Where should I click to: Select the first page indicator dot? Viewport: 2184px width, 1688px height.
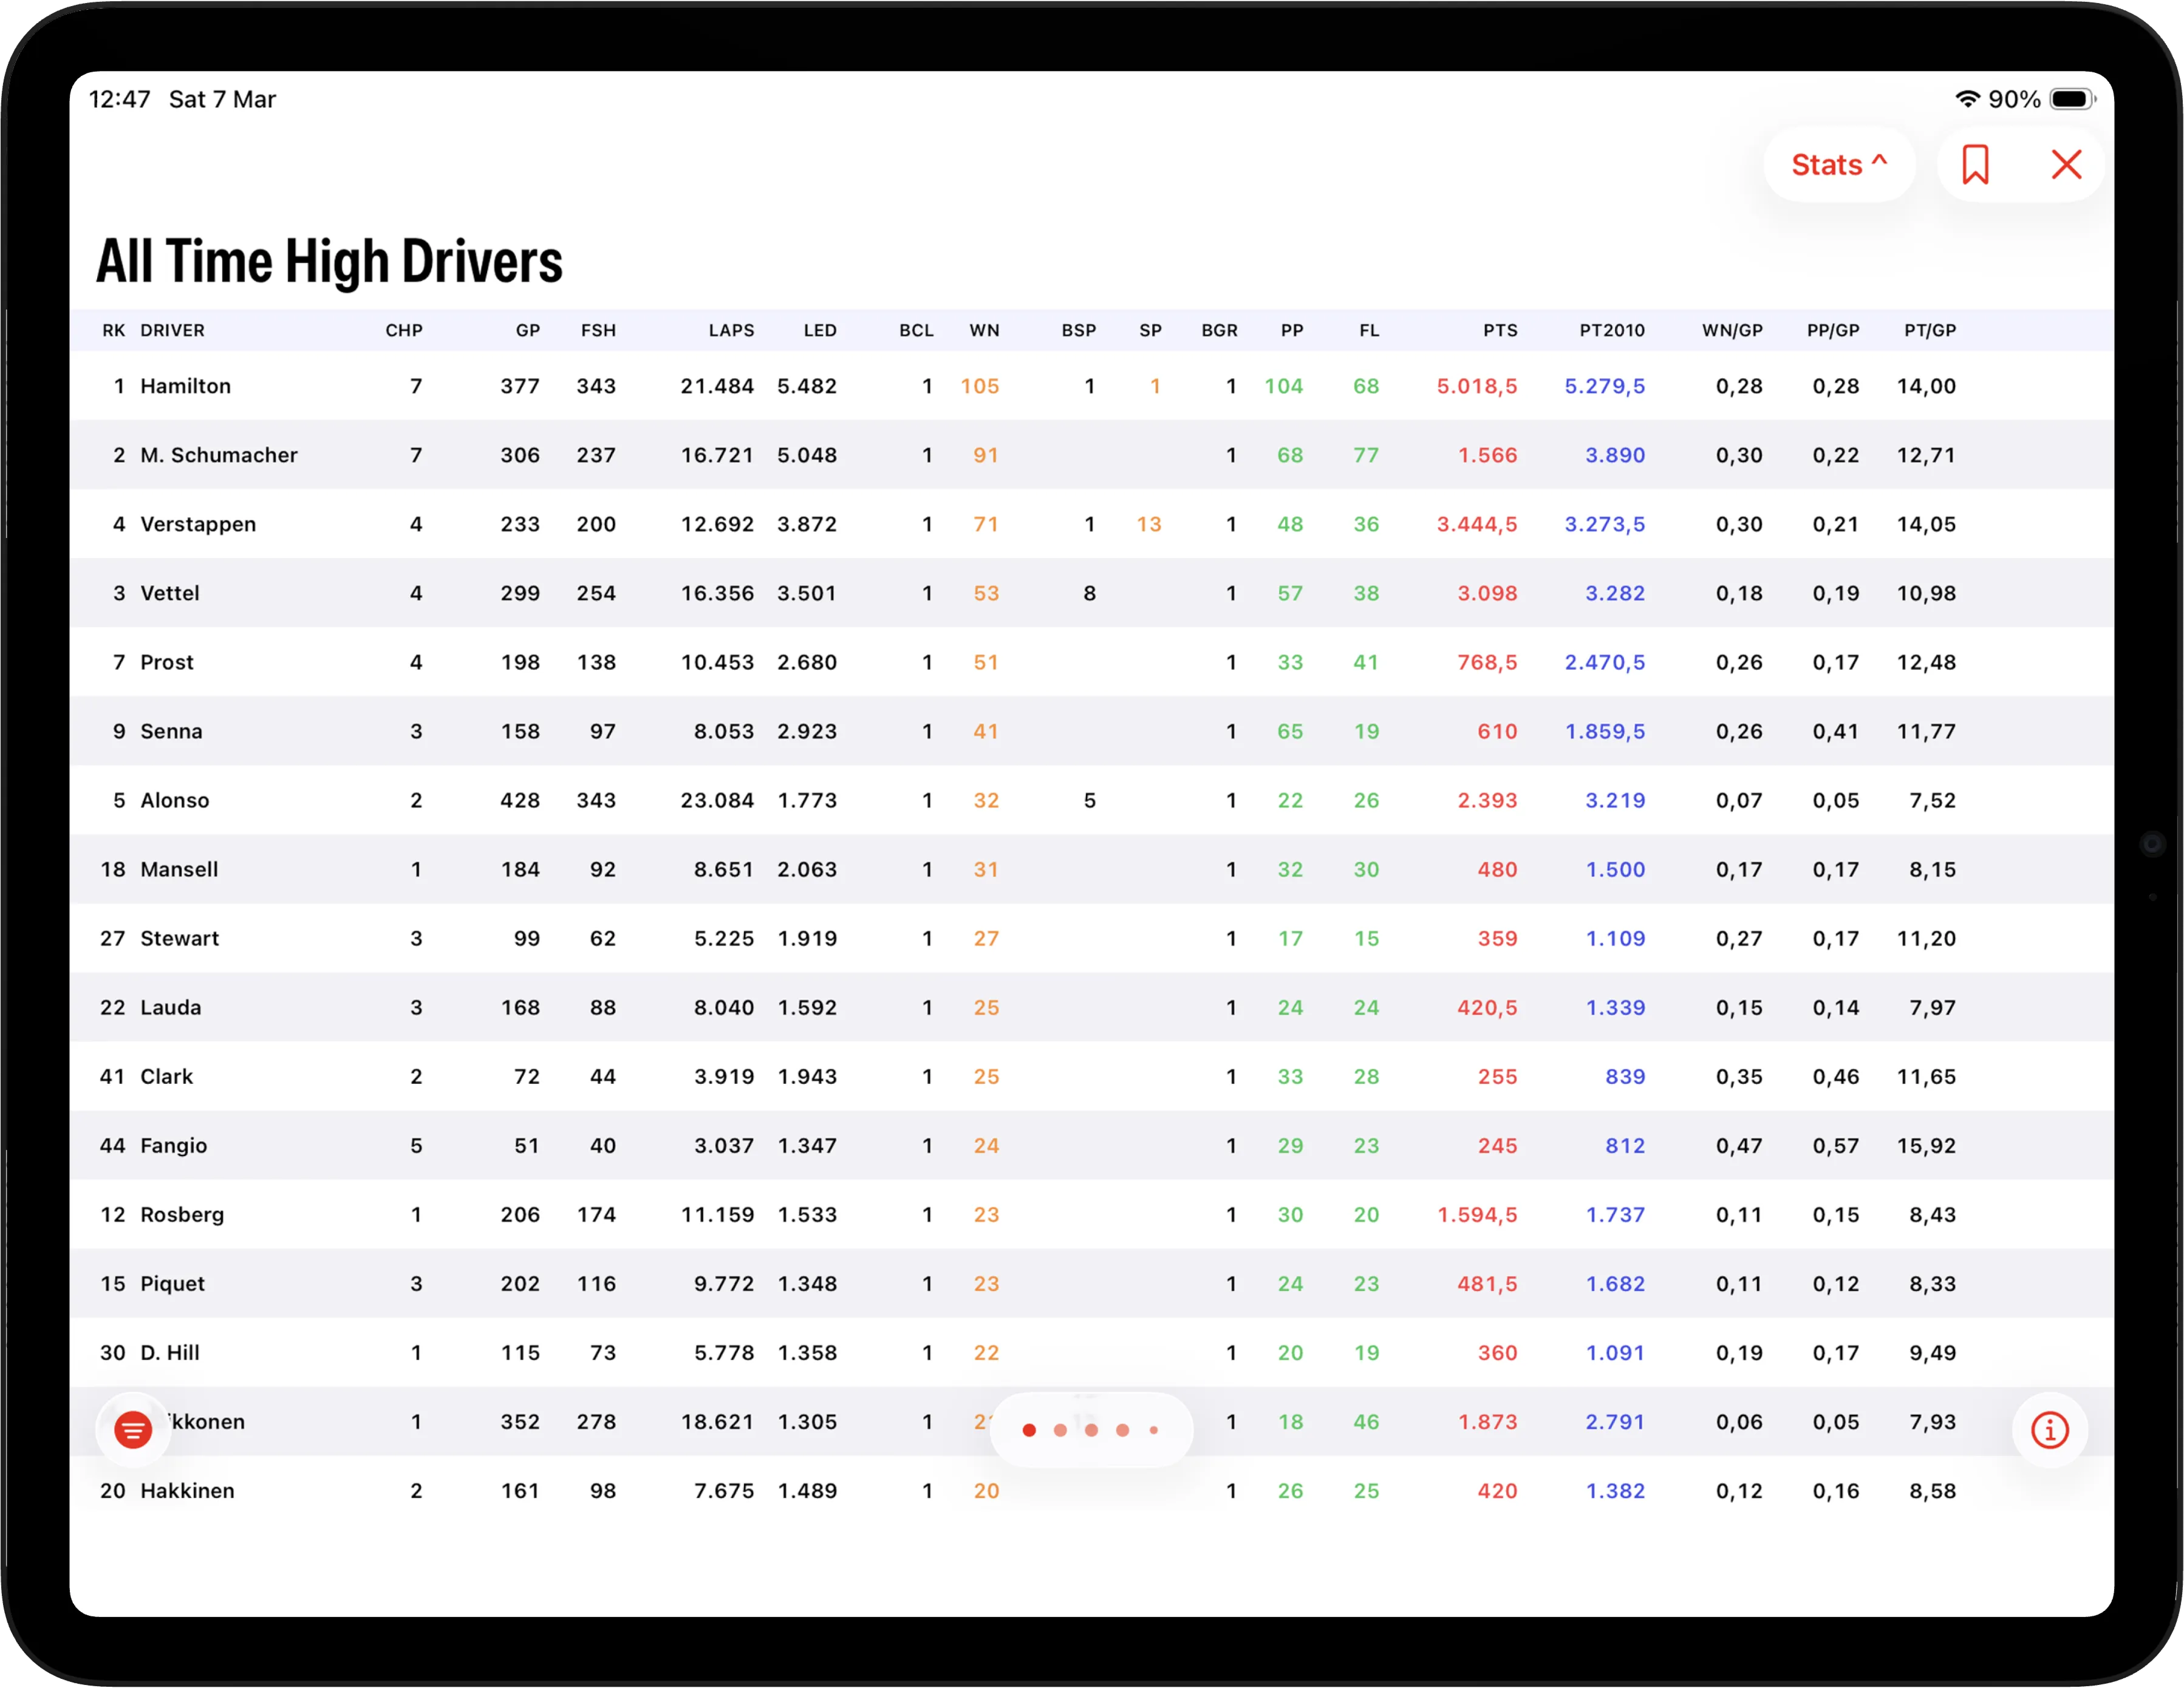1029,1431
